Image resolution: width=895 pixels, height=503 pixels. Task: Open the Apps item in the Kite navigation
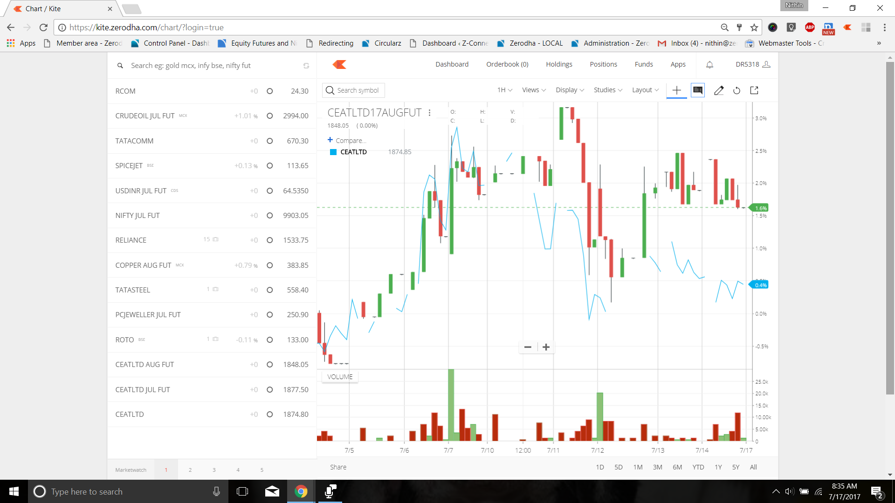(x=678, y=64)
